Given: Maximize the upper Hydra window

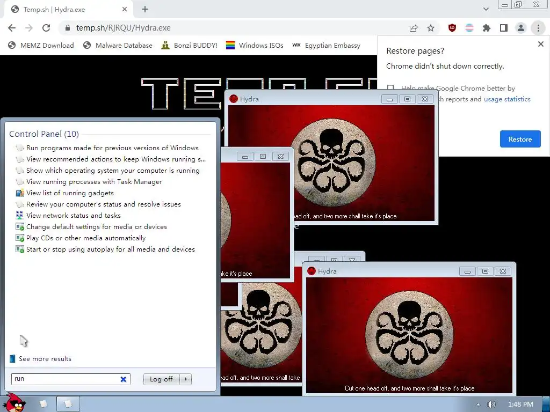Looking at the screenshot, I should 407,99.
